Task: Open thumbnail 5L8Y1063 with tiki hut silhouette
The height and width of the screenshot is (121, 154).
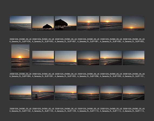Action: point(43,23)
